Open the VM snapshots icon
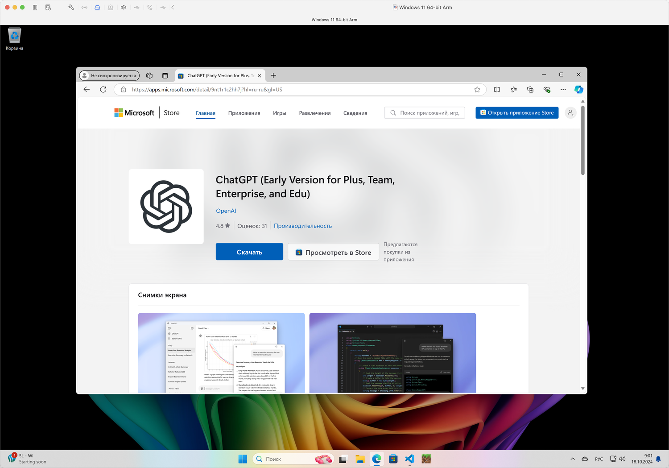The image size is (669, 468). coord(48,7)
